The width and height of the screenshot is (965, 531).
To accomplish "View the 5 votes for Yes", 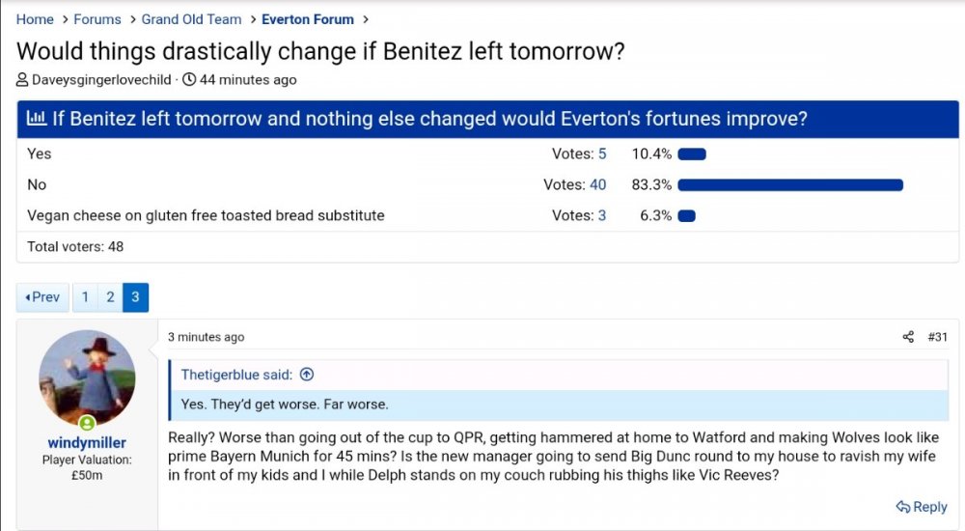I will pos(602,154).
